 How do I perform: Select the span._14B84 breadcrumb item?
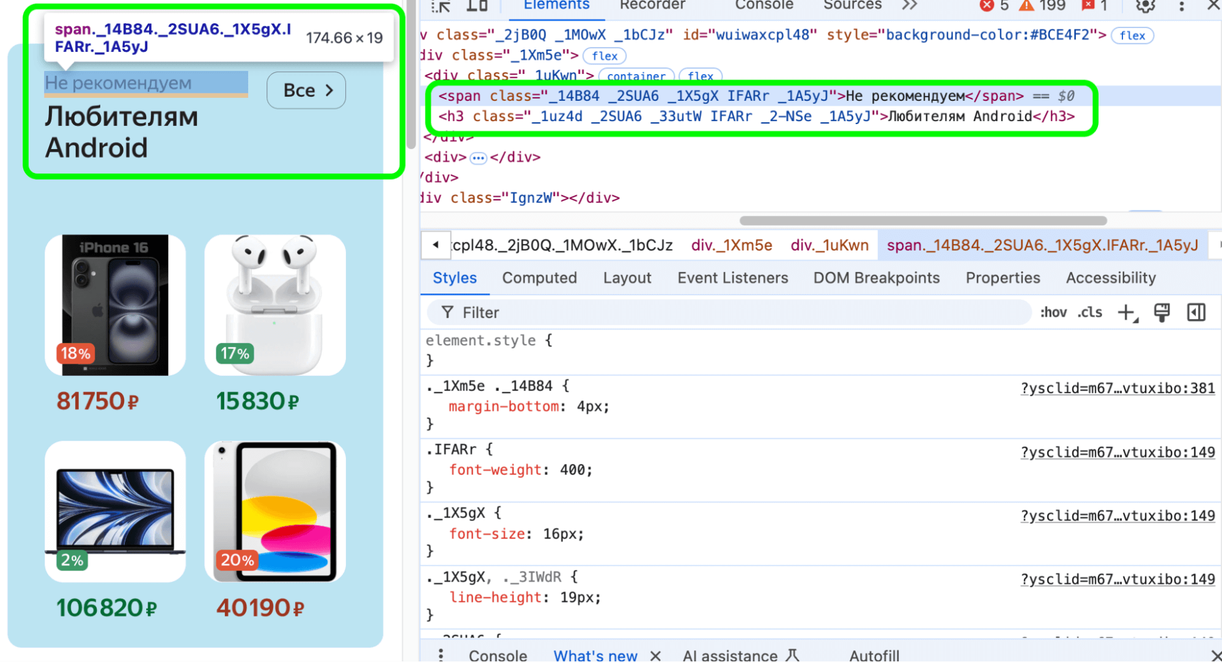click(1042, 246)
